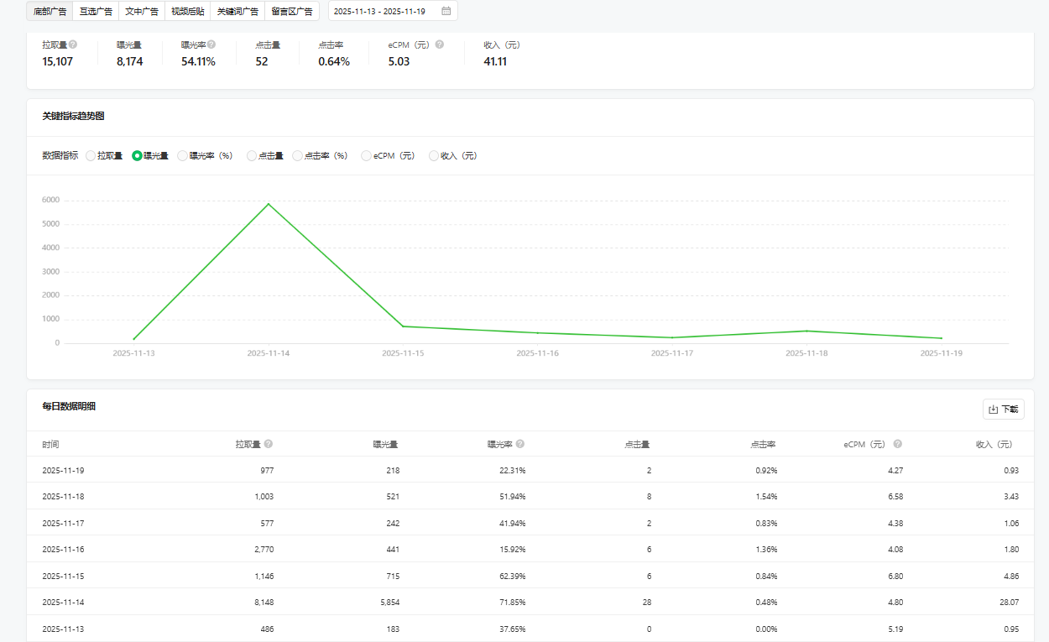The width and height of the screenshot is (1049, 642).
Task: Click help icon in 拉取量 table header
Action: (269, 444)
